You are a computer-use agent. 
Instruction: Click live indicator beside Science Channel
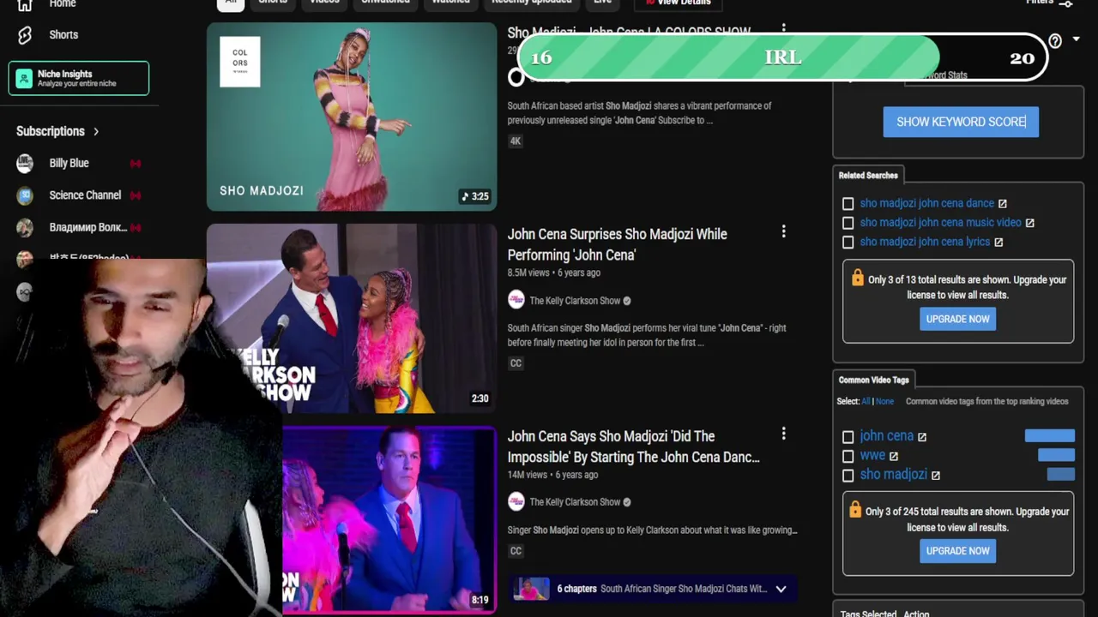136,195
